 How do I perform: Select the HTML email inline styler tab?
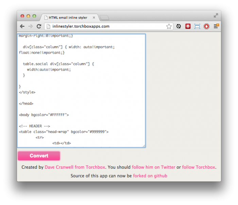(70, 17)
